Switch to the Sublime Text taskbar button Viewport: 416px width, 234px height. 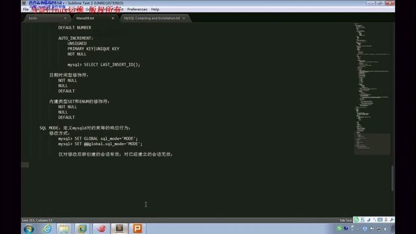[x=119, y=228]
